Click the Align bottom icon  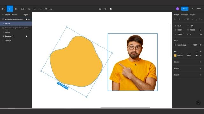196,19
